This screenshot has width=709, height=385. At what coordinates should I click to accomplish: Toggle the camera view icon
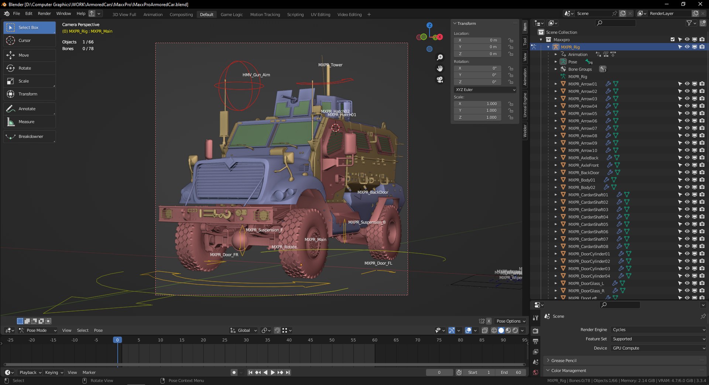pyautogui.click(x=440, y=80)
